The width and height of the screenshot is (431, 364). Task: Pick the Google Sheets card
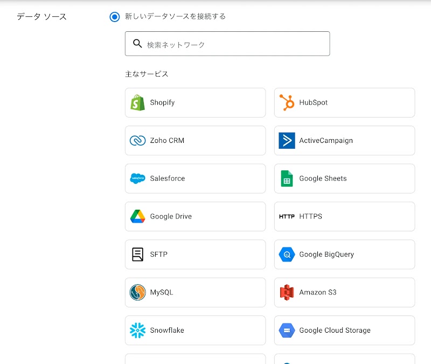344,178
